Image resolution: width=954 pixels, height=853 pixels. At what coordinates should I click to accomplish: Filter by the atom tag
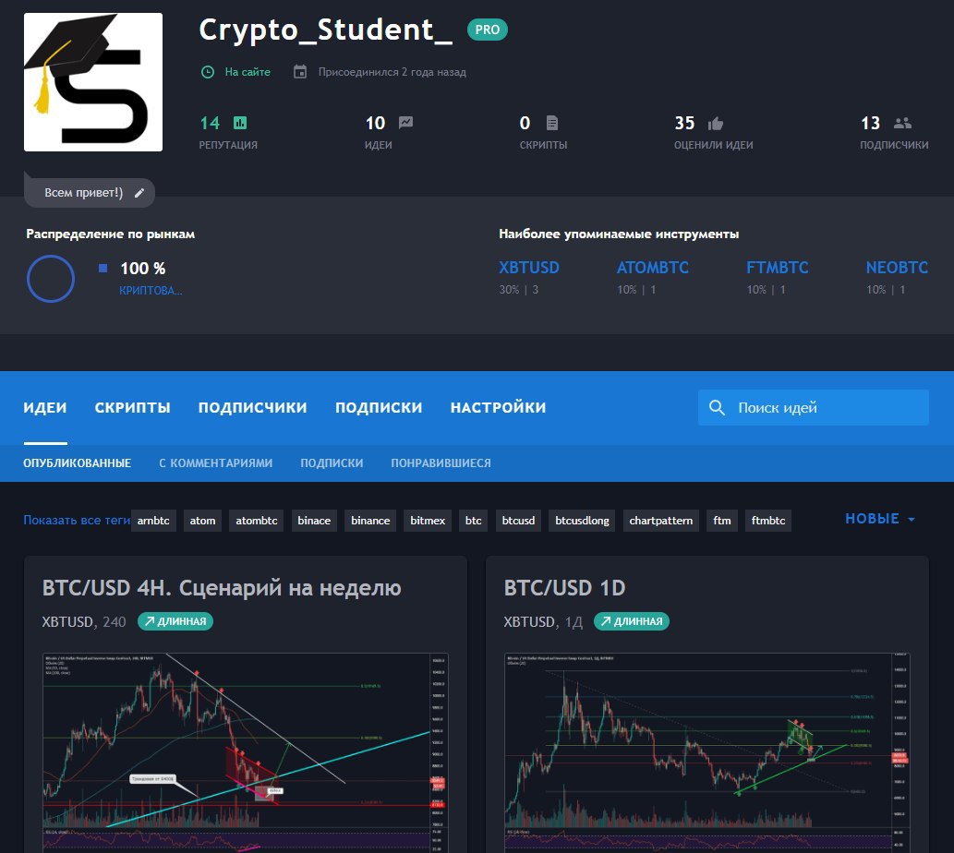[x=202, y=521]
